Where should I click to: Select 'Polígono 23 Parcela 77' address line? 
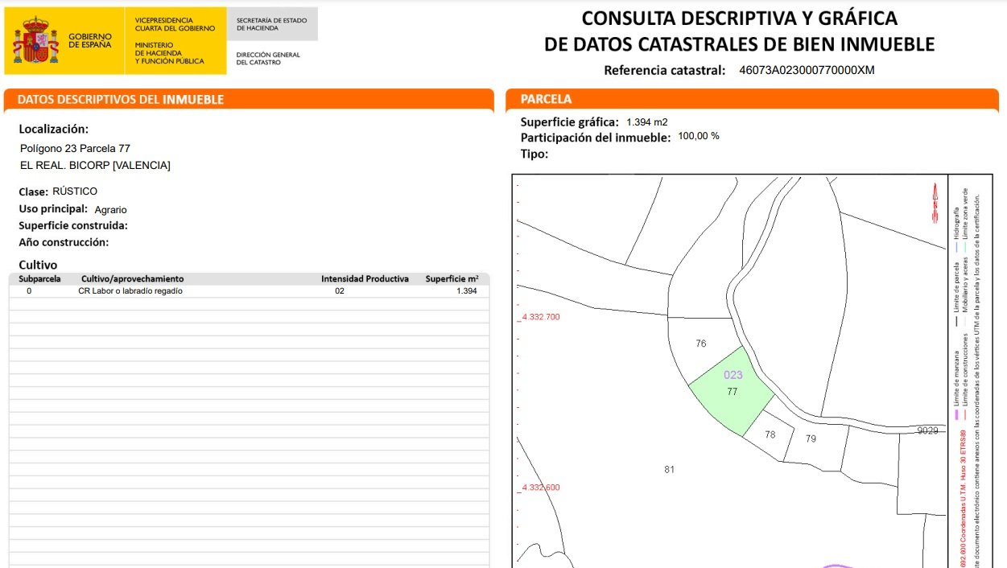[75, 149]
